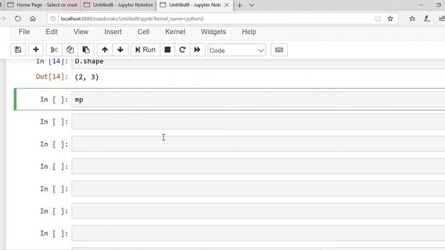
Task: Open the View menu
Action: 81,32
